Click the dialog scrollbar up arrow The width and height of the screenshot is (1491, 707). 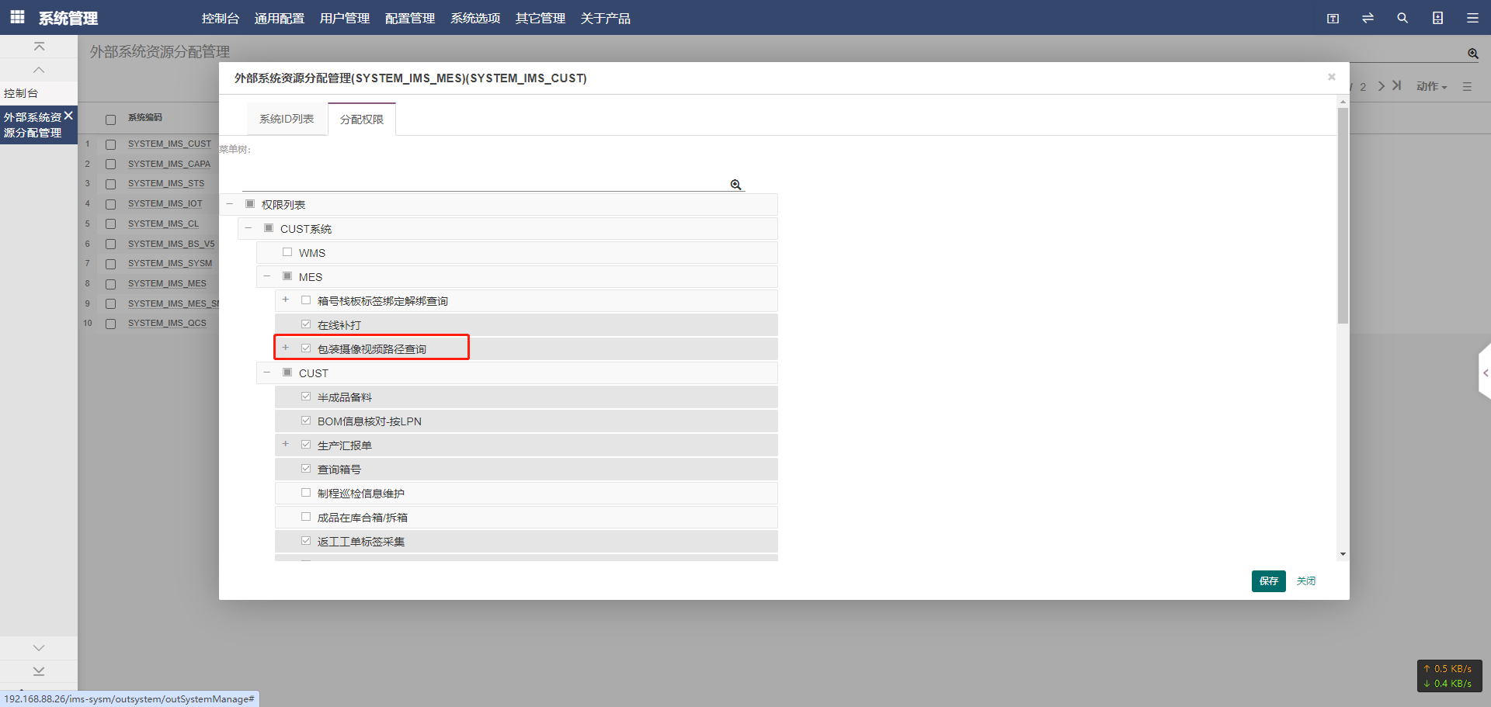tap(1343, 102)
